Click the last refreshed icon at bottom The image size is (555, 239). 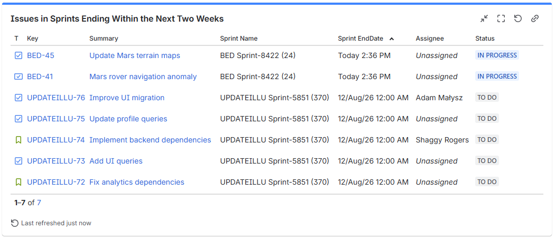pos(14,223)
